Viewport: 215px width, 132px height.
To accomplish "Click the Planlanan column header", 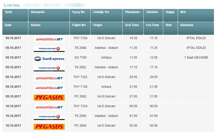I will pos(133,15).
